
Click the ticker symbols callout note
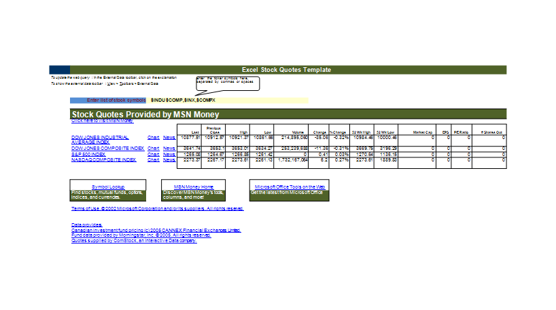(x=228, y=83)
